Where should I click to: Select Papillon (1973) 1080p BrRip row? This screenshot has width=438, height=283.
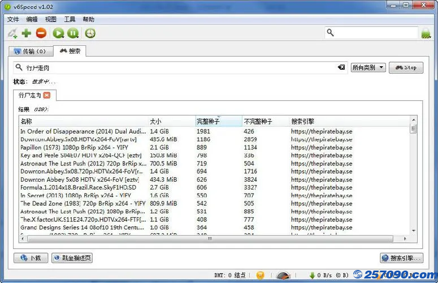pos(214,147)
